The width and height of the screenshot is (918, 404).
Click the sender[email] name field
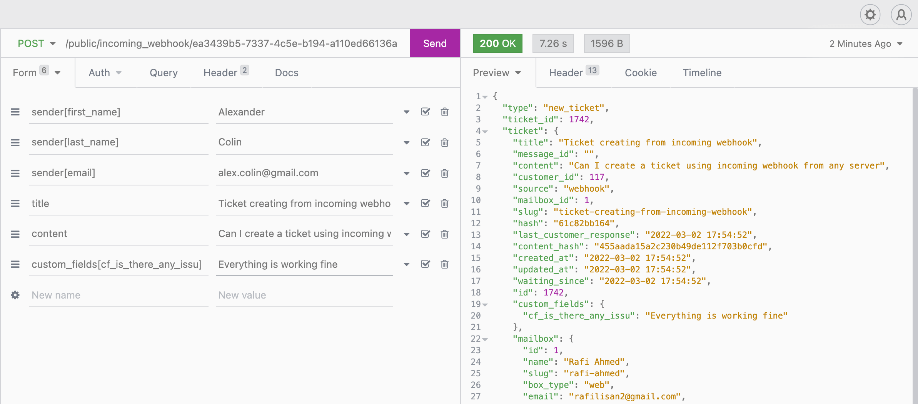click(x=119, y=173)
